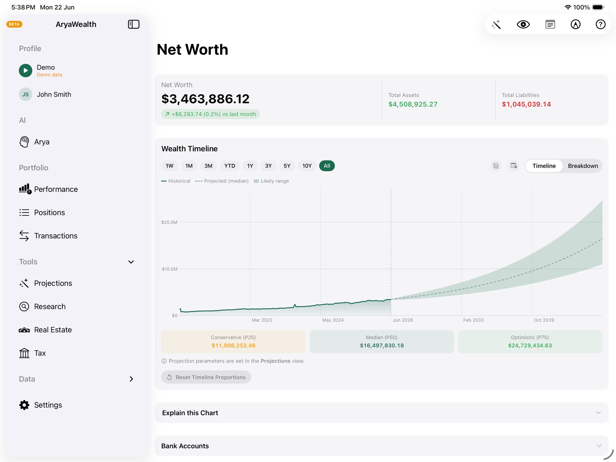Click the Feb 2033 axis label
Viewport: 616px width, 462px height.
[473, 320]
